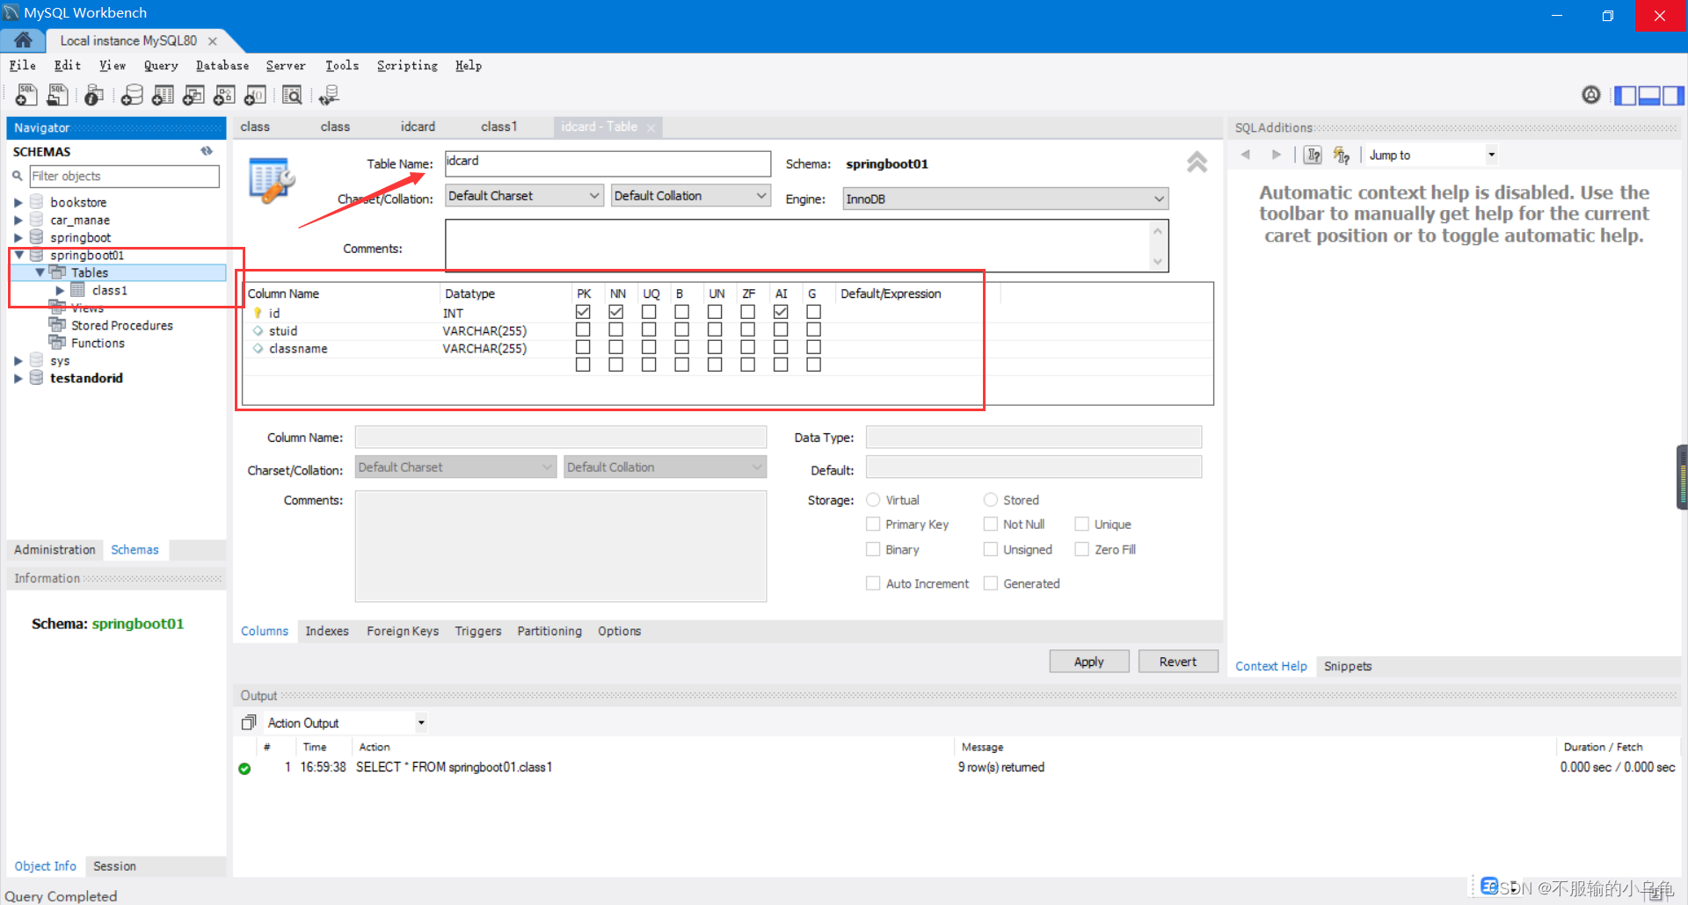Open a SQL script file icon
This screenshot has height=905, width=1688.
click(x=58, y=95)
